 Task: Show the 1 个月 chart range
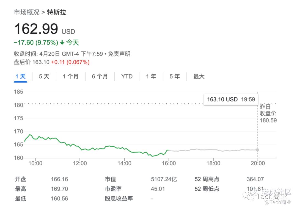(70, 77)
